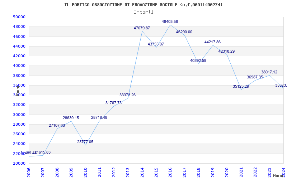Click the y-axis value 26000
Image resolution: width=287 pixels, height=179 pixels.
click(19, 134)
